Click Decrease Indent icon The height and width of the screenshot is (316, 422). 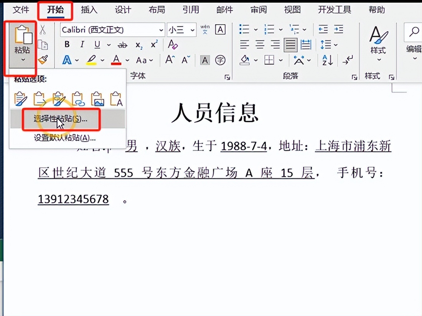pos(323,29)
